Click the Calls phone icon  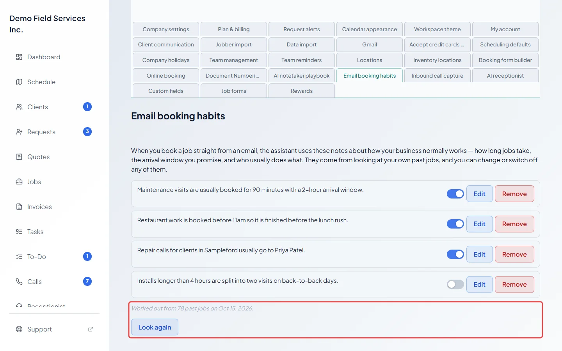pos(19,282)
